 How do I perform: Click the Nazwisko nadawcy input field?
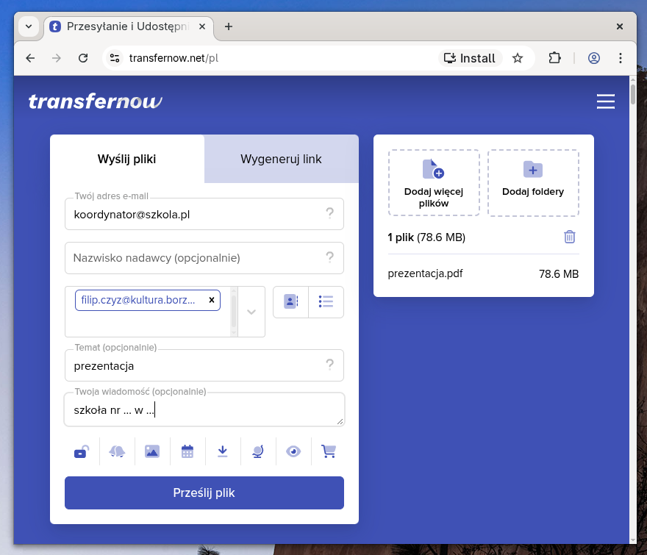pyautogui.click(x=195, y=258)
